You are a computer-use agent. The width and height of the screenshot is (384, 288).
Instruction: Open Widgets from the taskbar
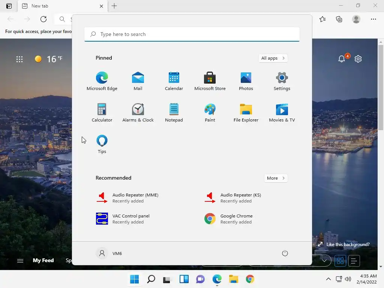(x=184, y=279)
